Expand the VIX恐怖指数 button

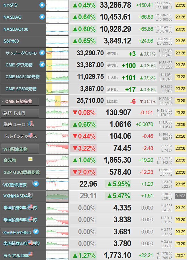[16, 185]
